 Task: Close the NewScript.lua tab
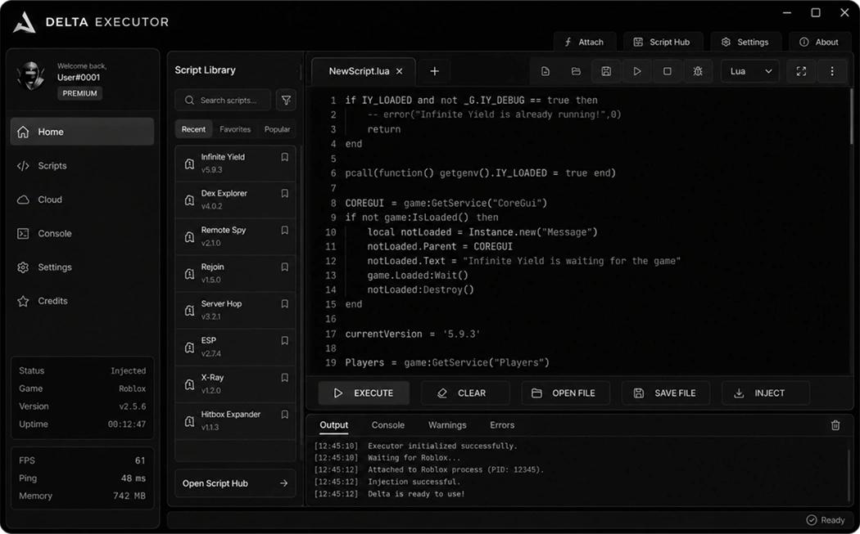(400, 71)
